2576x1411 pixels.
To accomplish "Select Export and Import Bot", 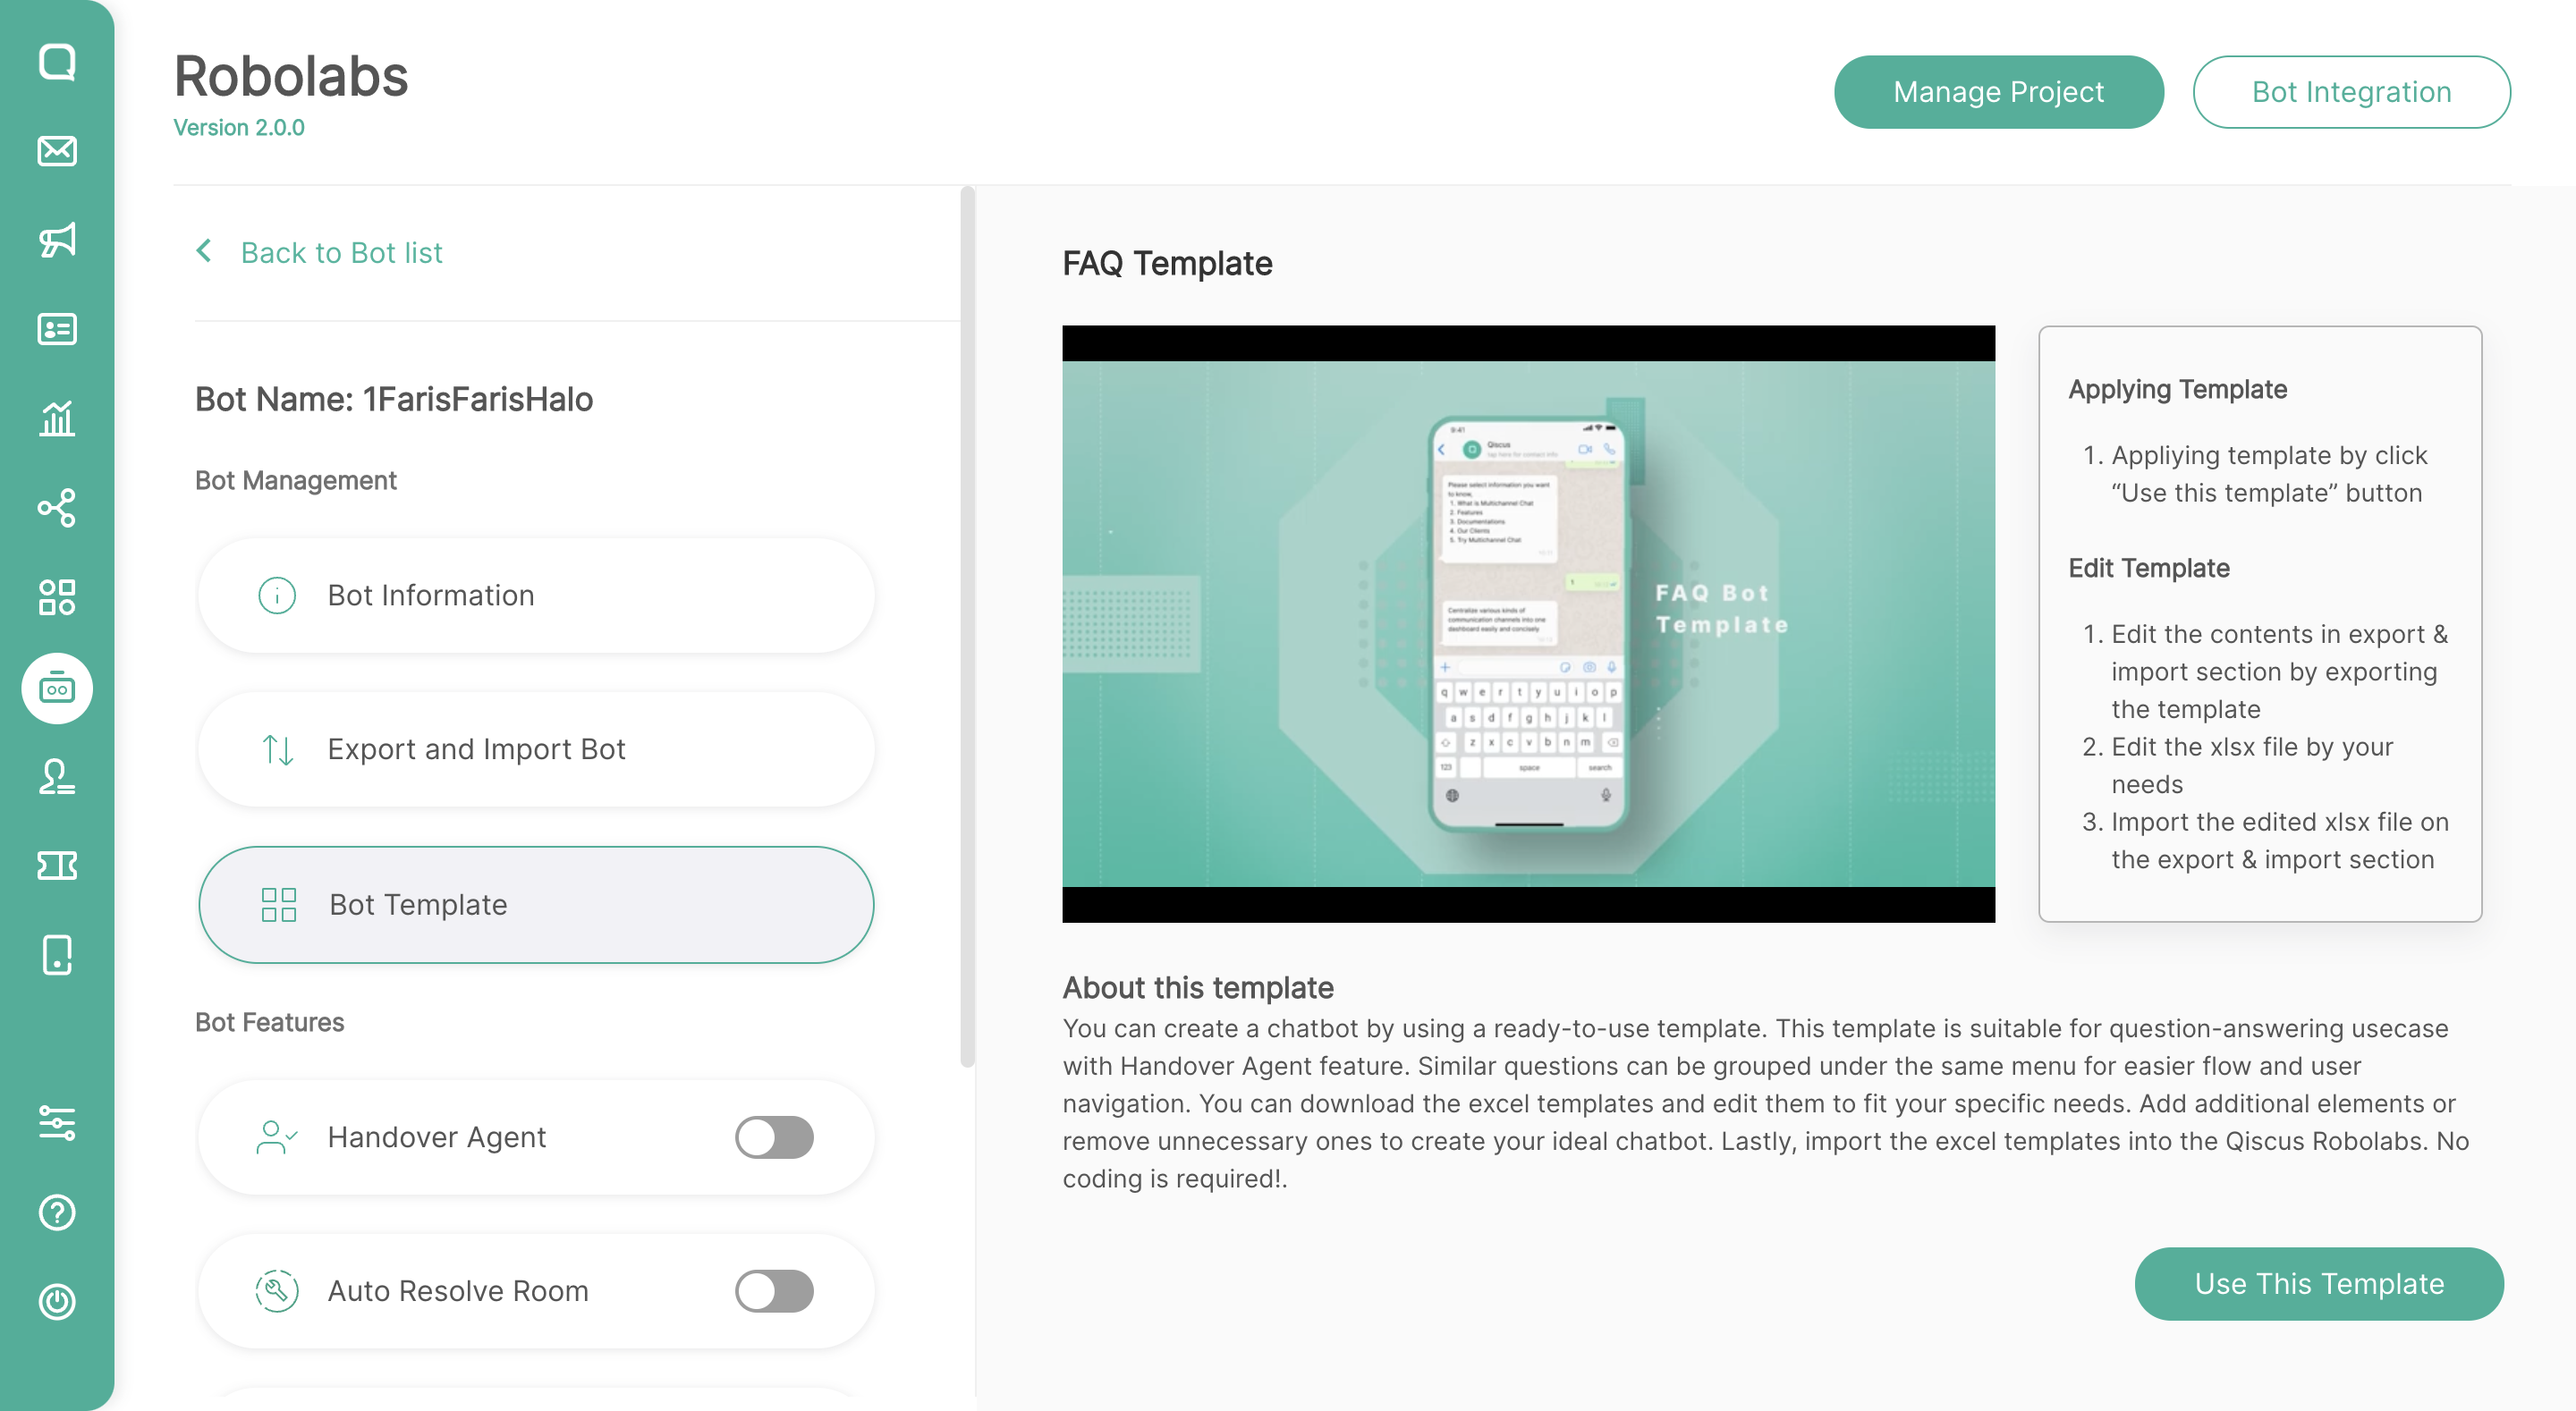I will [x=536, y=749].
